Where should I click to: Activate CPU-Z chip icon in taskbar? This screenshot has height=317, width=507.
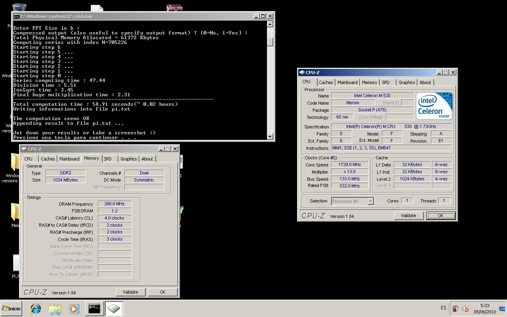(114, 308)
